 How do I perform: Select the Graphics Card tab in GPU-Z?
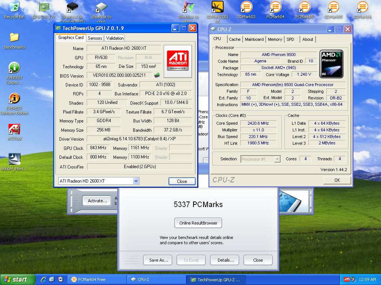pyautogui.click(x=71, y=37)
